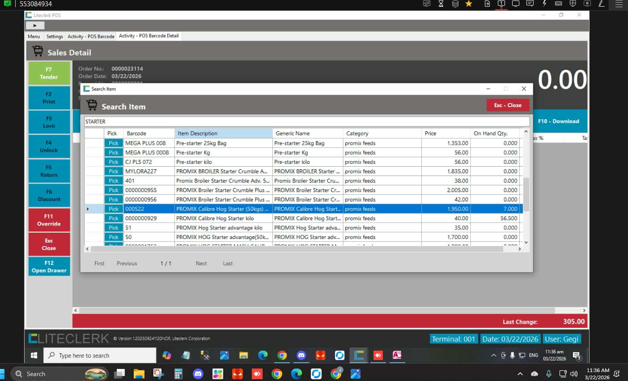Click the F6 Discount button
Image resolution: width=628 pixels, height=381 pixels.
click(x=49, y=195)
